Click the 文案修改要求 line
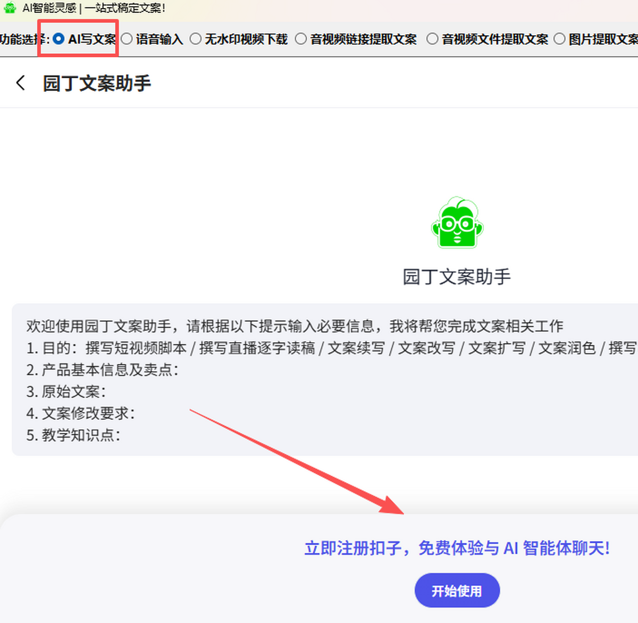638x623 pixels. point(81,413)
